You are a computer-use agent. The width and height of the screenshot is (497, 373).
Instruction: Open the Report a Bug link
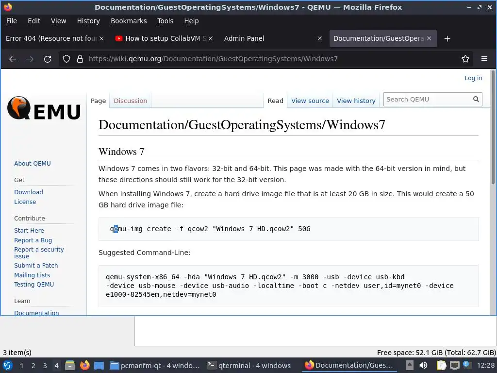33,240
